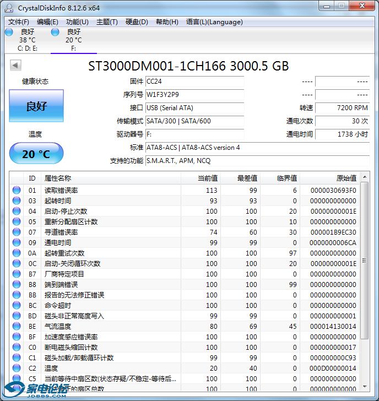
Task: Click status orb for row 05 重新分配扇区计数
Action: (x=17, y=221)
